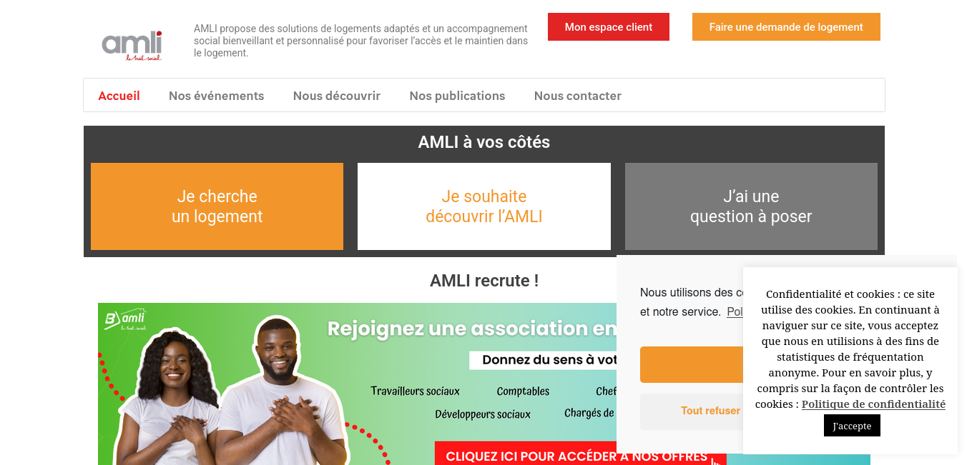This screenshot has height=465, width=977.
Task: Click Faire une demande de logement button
Action: 786,27
